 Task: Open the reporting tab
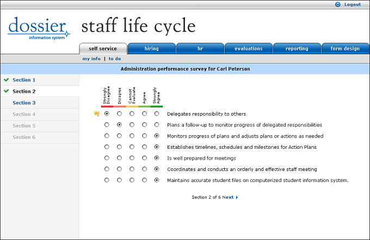(x=297, y=48)
